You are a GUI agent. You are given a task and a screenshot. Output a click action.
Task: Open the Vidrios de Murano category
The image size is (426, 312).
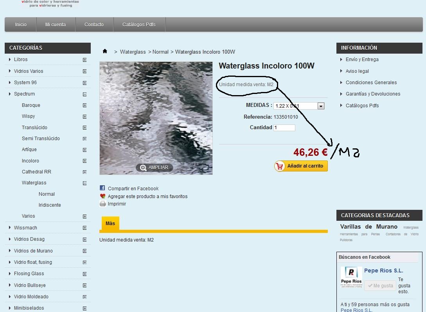coord(33,251)
